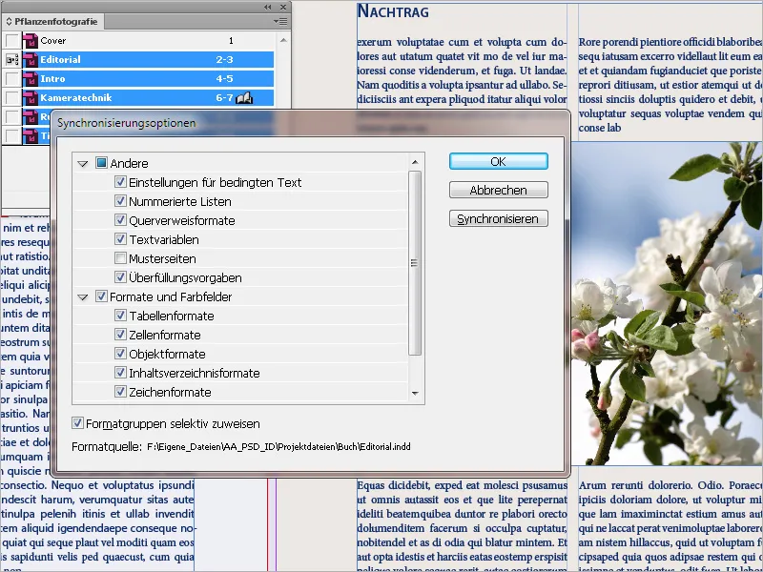Screen dimensions: 763x572
Task: Close the book panel
Action: pyautogui.click(x=283, y=7)
